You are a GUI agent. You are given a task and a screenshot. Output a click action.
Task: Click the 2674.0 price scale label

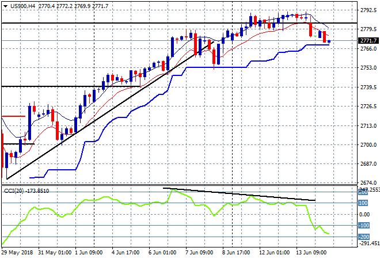368,182
